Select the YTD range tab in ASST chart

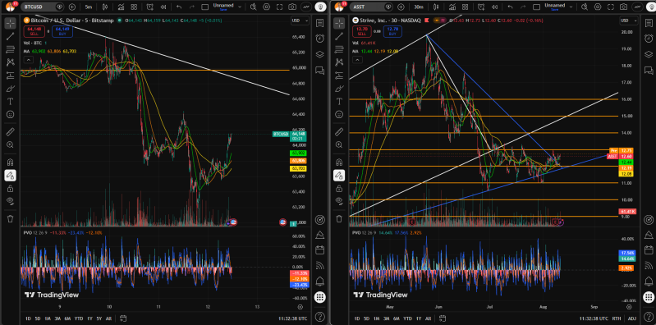tap(406, 318)
